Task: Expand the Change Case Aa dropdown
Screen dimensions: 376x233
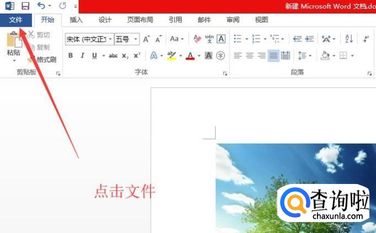Action: tap(176, 39)
